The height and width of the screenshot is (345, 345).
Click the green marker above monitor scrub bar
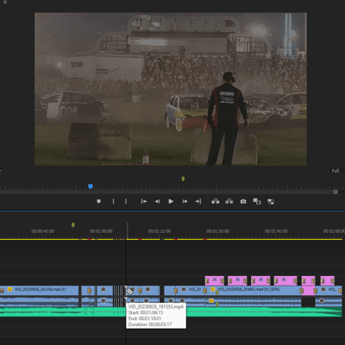(183, 179)
